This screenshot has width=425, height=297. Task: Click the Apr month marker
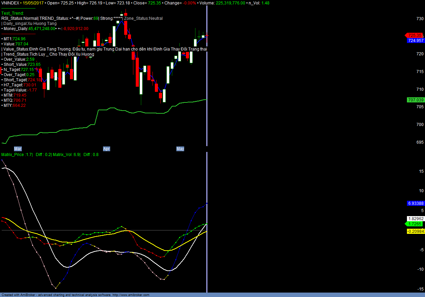click(x=107, y=149)
